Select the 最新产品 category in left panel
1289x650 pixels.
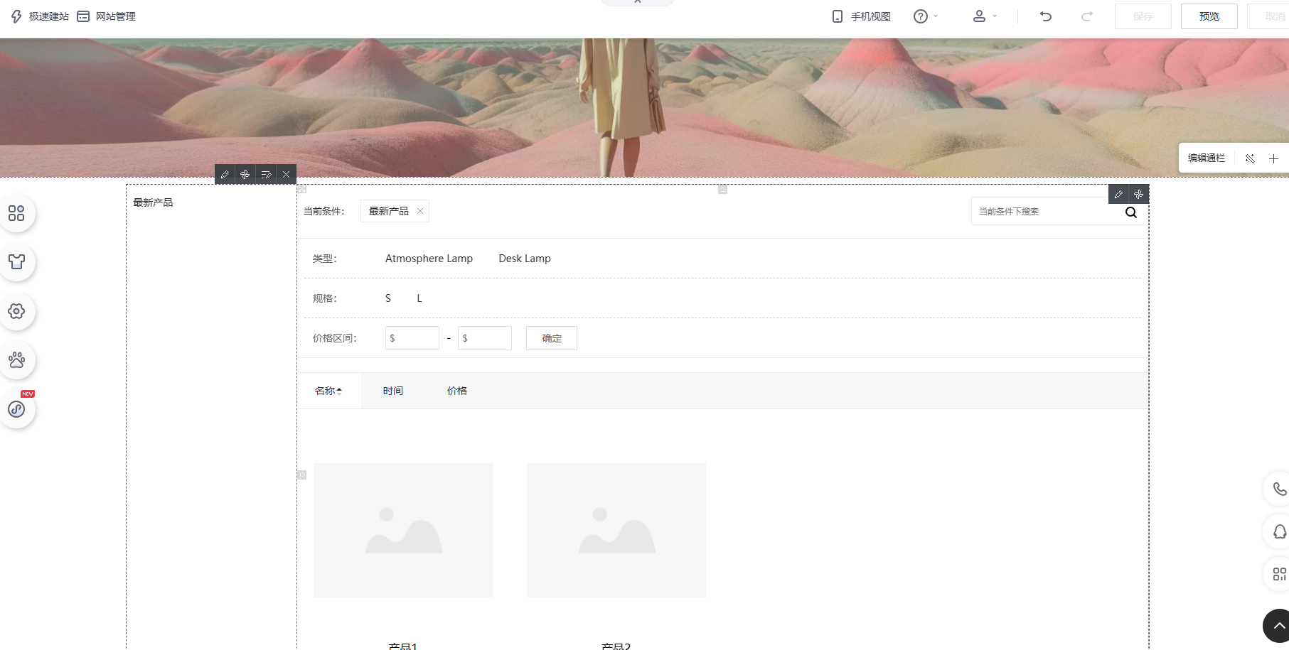pyautogui.click(x=153, y=202)
